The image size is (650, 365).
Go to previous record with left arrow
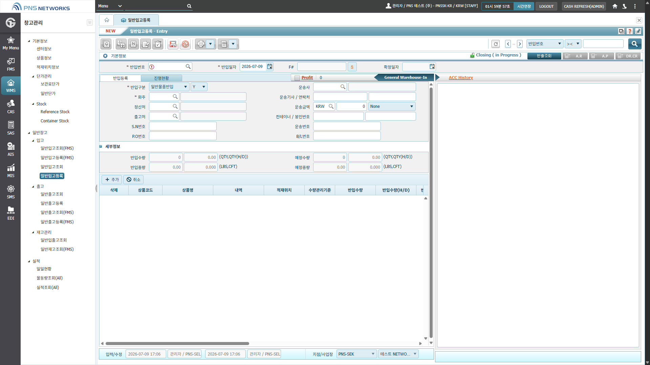508,44
